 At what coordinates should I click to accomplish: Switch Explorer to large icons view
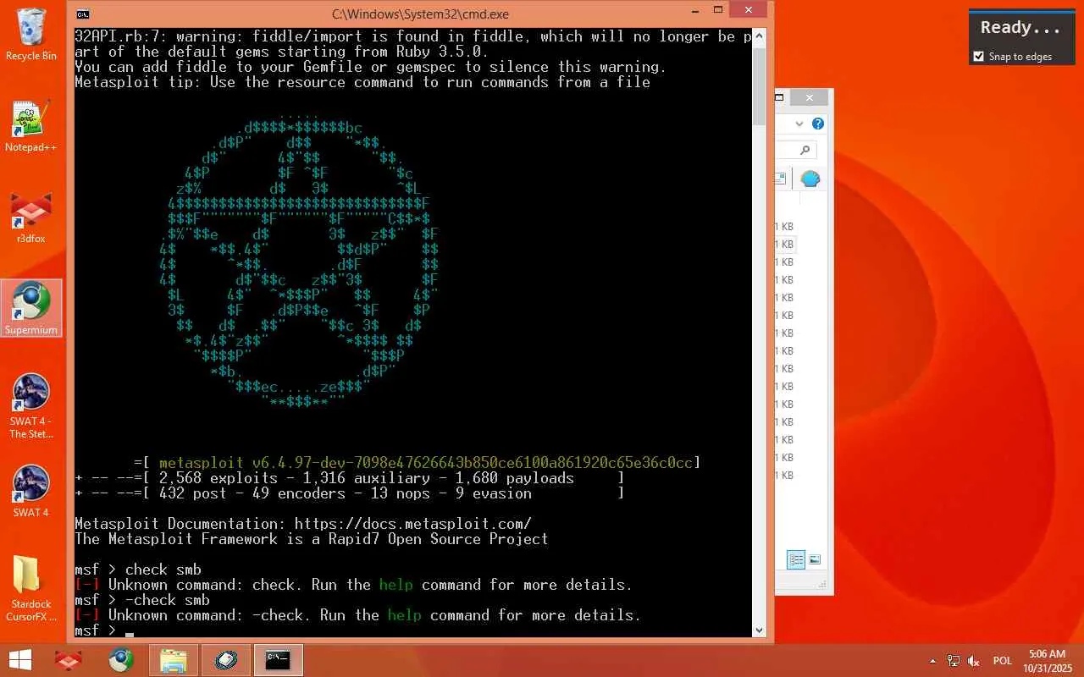point(815,560)
